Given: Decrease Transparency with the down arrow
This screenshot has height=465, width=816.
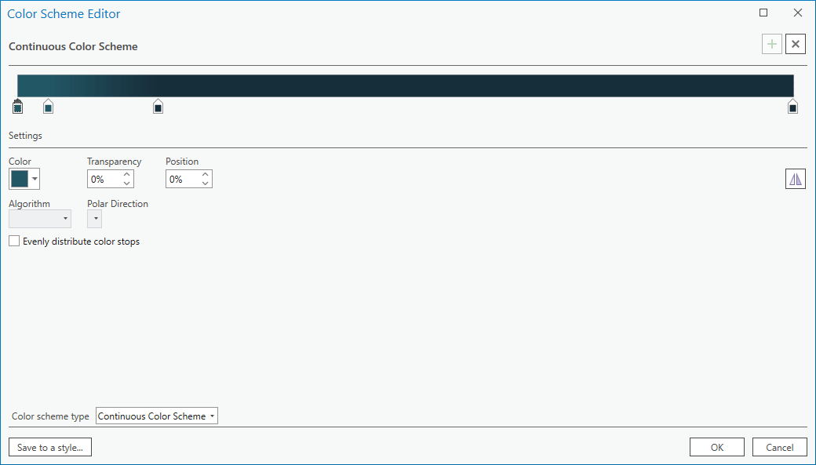Looking at the screenshot, I should click(x=126, y=183).
